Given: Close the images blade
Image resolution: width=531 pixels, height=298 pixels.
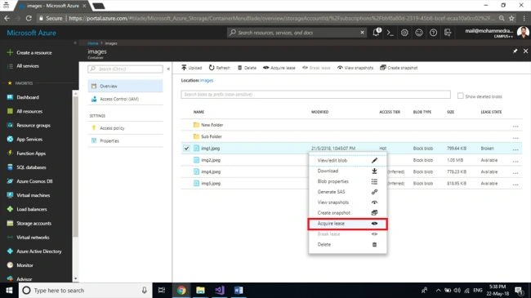Looking at the screenshot, I should [525, 51].
